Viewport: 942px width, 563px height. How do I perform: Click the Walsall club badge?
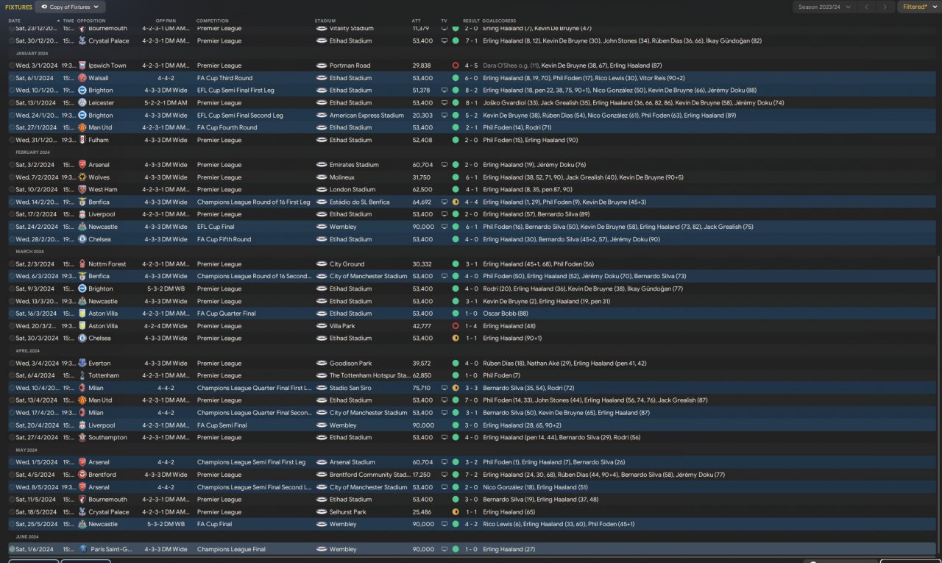tap(82, 78)
